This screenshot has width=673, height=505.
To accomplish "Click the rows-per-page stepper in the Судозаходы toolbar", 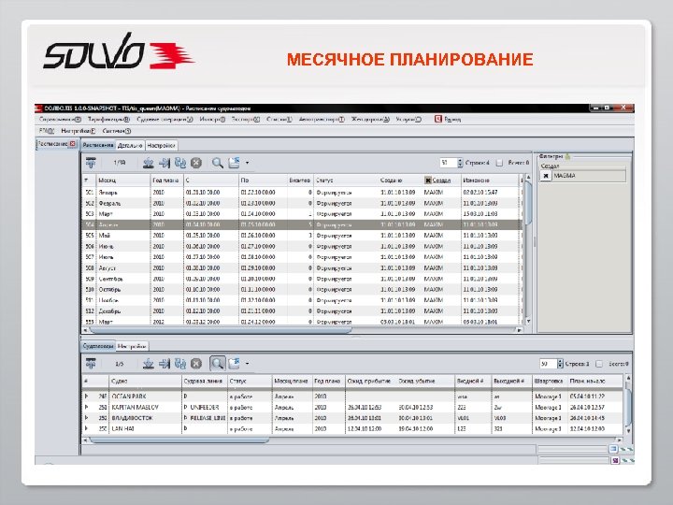I will tap(560, 364).
